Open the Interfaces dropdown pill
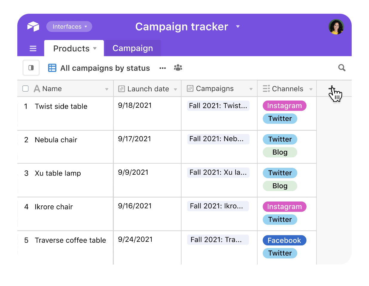369x286 pixels. pyautogui.click(x=69, y=27)
